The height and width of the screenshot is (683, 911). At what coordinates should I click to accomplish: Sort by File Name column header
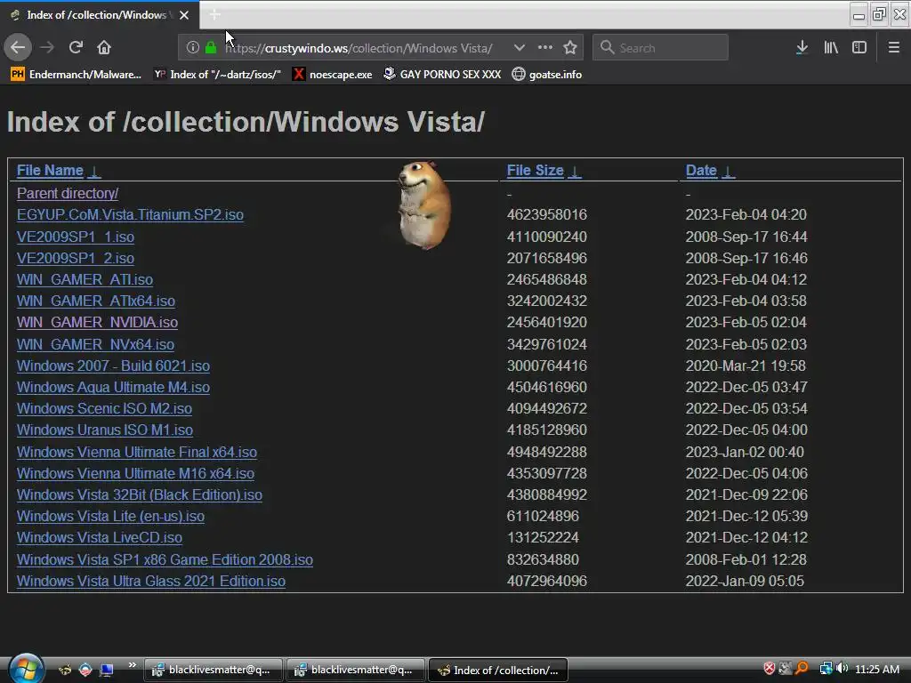(50, 170)
